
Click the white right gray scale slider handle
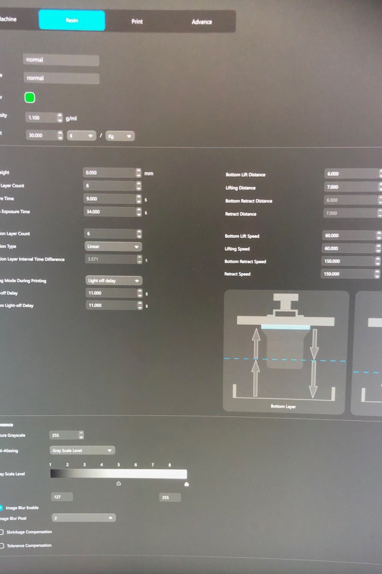point(187,484)
